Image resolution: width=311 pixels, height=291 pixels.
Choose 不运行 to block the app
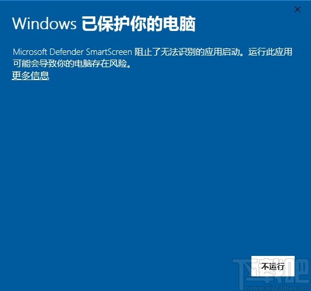[273, 266]
